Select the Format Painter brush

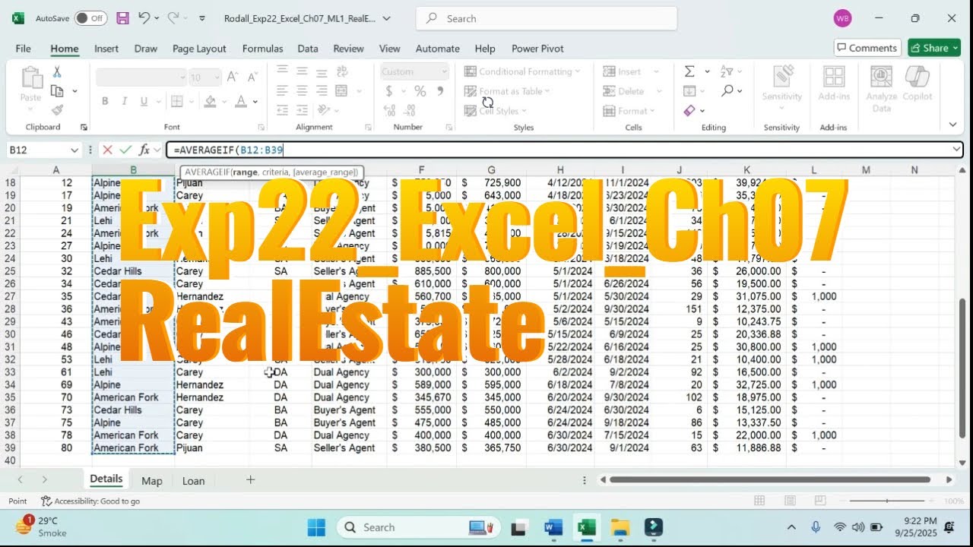[57, 110]
